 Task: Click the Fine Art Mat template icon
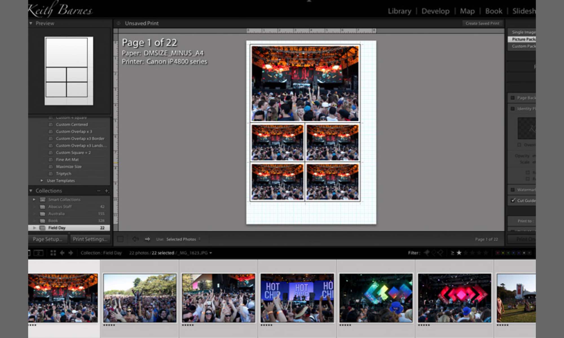click(x=51, y=160)
